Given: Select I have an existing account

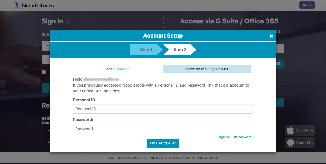Looking at the screenshot, I should pyautogui.click(x=207, y=69).
